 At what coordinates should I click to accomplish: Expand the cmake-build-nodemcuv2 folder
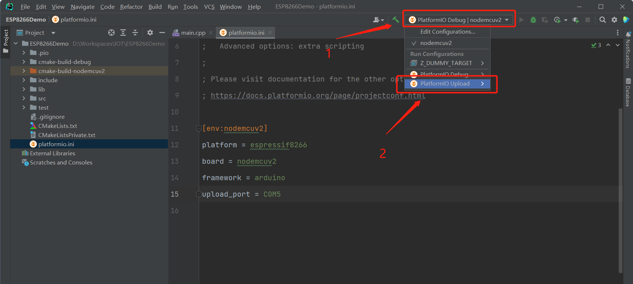tap(24, 71)
